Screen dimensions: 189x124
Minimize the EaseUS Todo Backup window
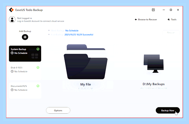(164, 10)
